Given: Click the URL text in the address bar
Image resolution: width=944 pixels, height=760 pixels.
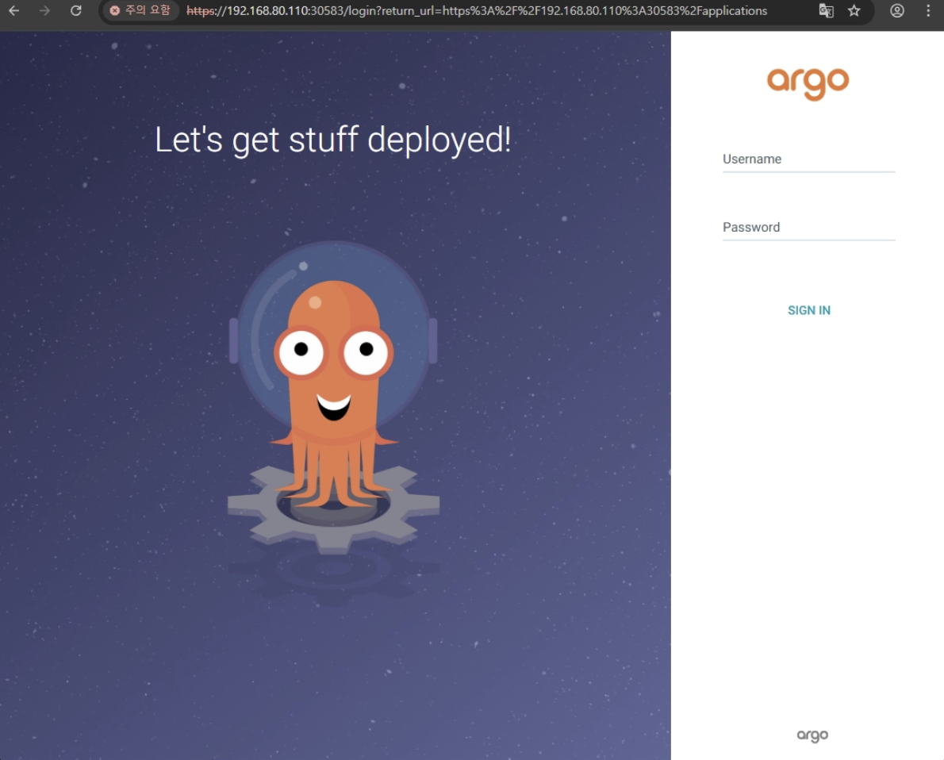Looking at the screenshot, I should (476, 11).
